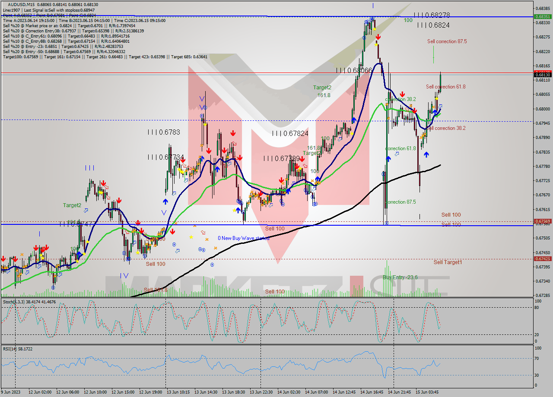553x397 pixels.
Task: Click the '14 Jun 16:45' time axis label
Action: point(372,392)
